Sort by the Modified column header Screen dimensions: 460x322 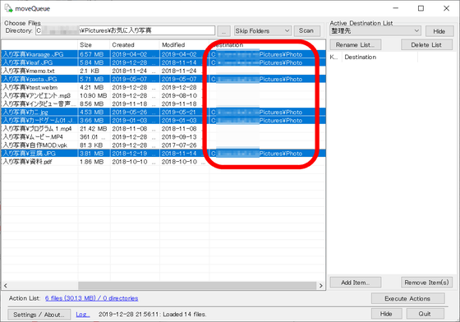tap(184, 45)
